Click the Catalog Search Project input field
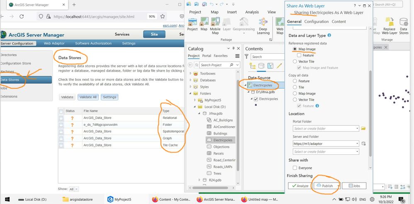Image resolution: width=414 pixels, height=204 pixels. [x=214, y=65]
